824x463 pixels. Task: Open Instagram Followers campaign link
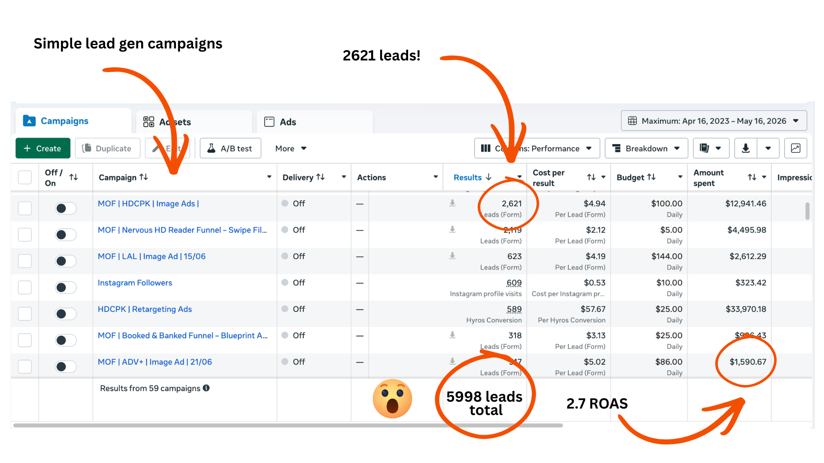coord(135,283)
